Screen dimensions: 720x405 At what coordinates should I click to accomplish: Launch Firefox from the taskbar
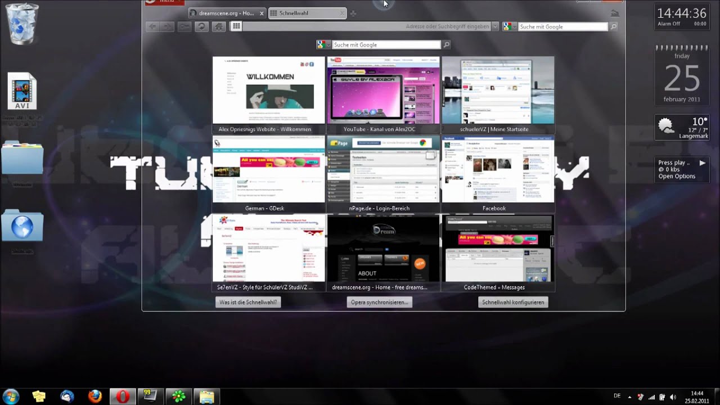(x=95, y=397)
